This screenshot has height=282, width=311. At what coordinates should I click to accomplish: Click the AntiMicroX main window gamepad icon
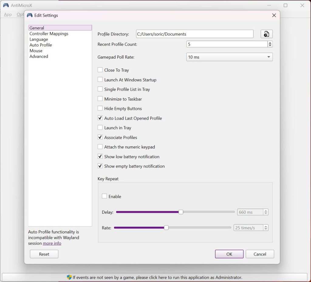coord(6,5)
